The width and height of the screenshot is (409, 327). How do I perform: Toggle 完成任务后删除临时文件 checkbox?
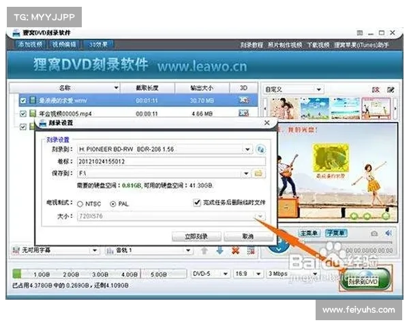[197, 202]
